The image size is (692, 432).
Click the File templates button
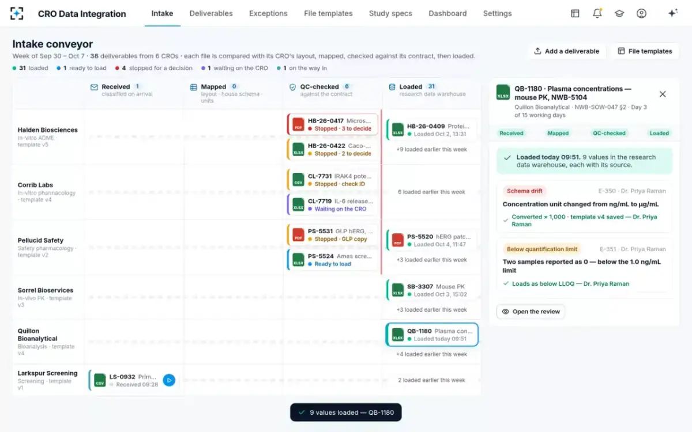point(645,51)
